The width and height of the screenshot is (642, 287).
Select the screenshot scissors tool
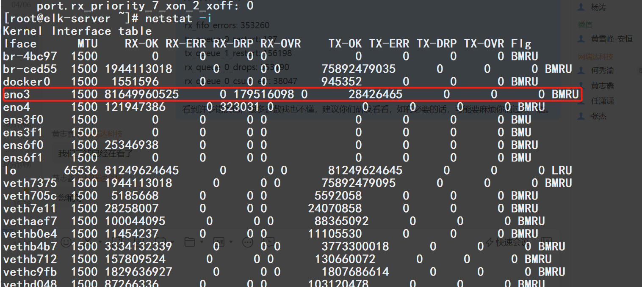click(87, 242)
